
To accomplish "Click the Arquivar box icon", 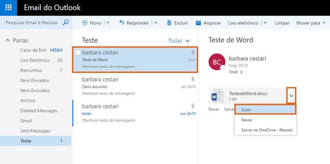I will point(198,23).
